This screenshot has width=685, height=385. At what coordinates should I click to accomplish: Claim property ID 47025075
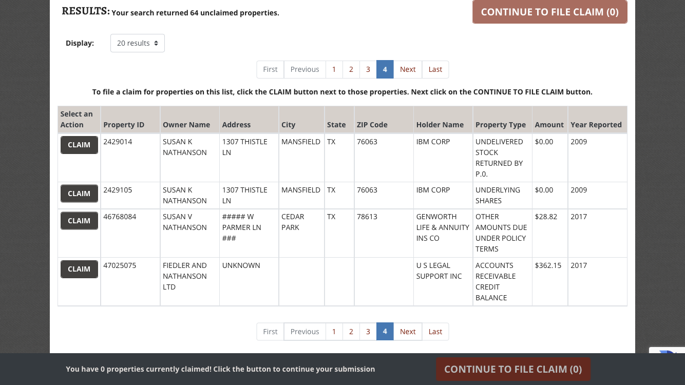tap(79, 269)
